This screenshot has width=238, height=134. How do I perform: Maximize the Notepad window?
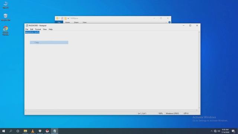point(190,26)
